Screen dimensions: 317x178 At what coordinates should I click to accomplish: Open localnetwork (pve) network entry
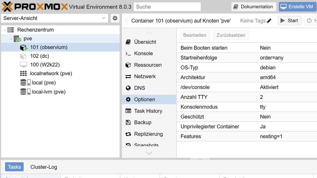[x=51, y=74]
